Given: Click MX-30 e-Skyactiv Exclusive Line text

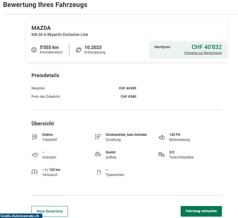Looking at the screenshot, I should pos(60,35).
